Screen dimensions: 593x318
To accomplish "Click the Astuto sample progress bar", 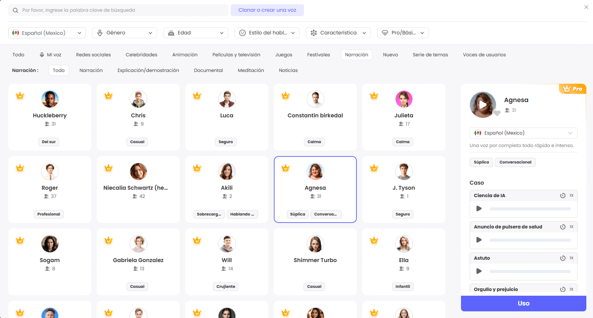I will 530,271.
